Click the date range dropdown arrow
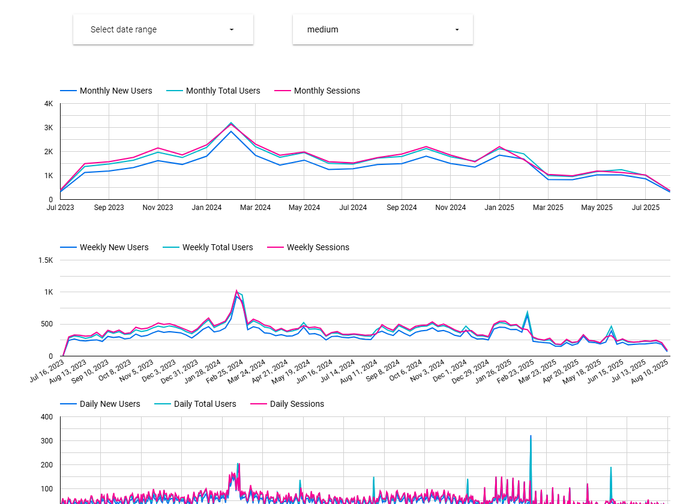674x504 pixels. 232,29
